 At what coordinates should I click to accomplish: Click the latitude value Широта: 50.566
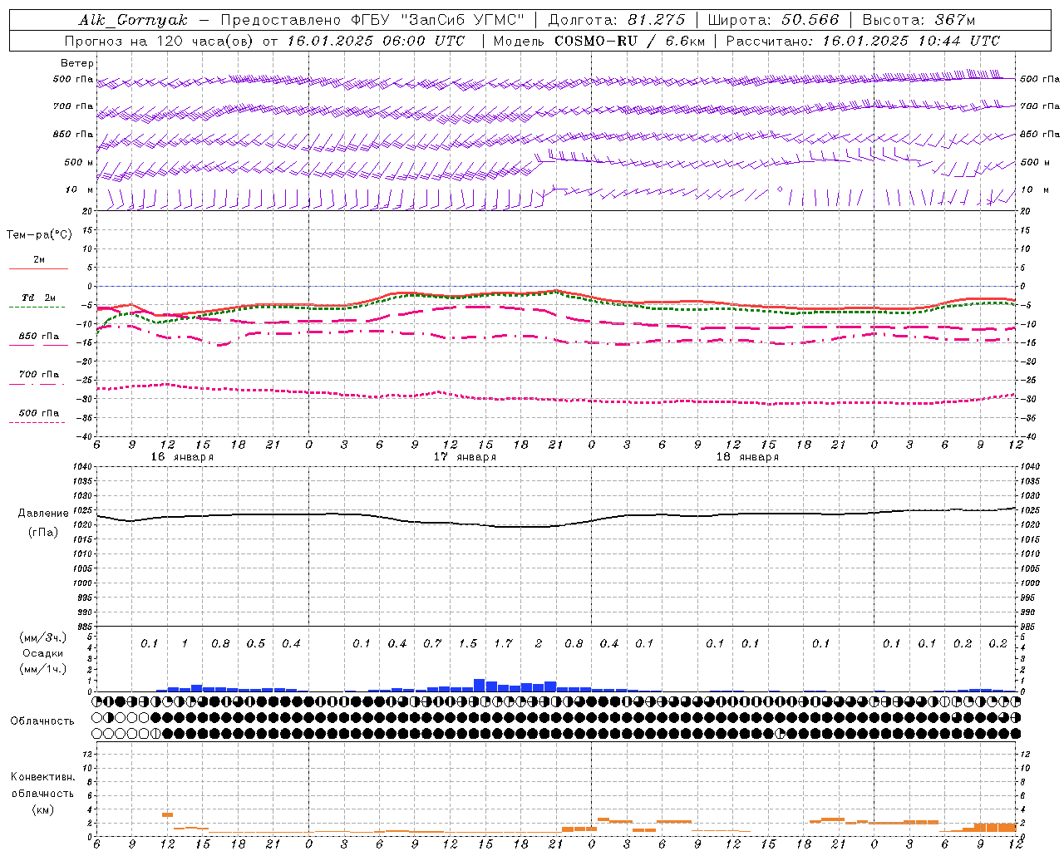[x=773, y=20]
